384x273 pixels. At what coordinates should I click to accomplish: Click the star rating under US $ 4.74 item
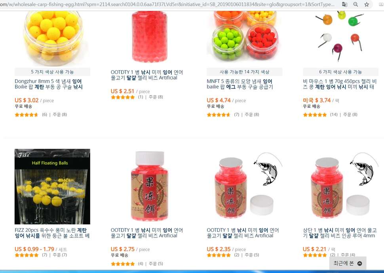[219, 115]
